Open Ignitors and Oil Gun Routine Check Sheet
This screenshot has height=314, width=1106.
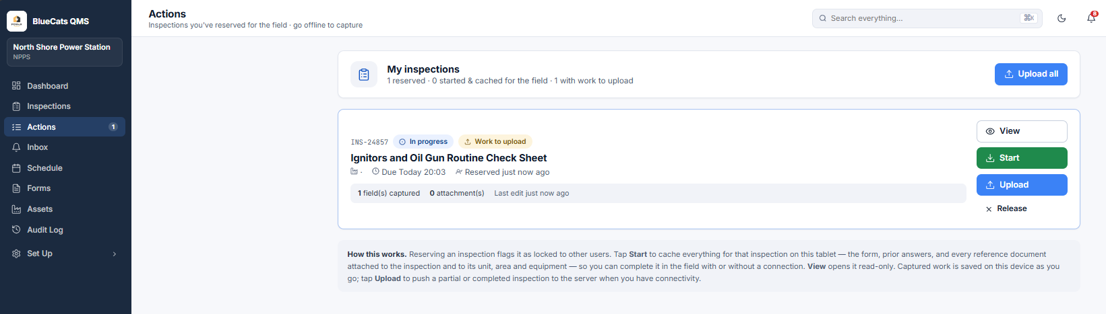tap(449, 158)
